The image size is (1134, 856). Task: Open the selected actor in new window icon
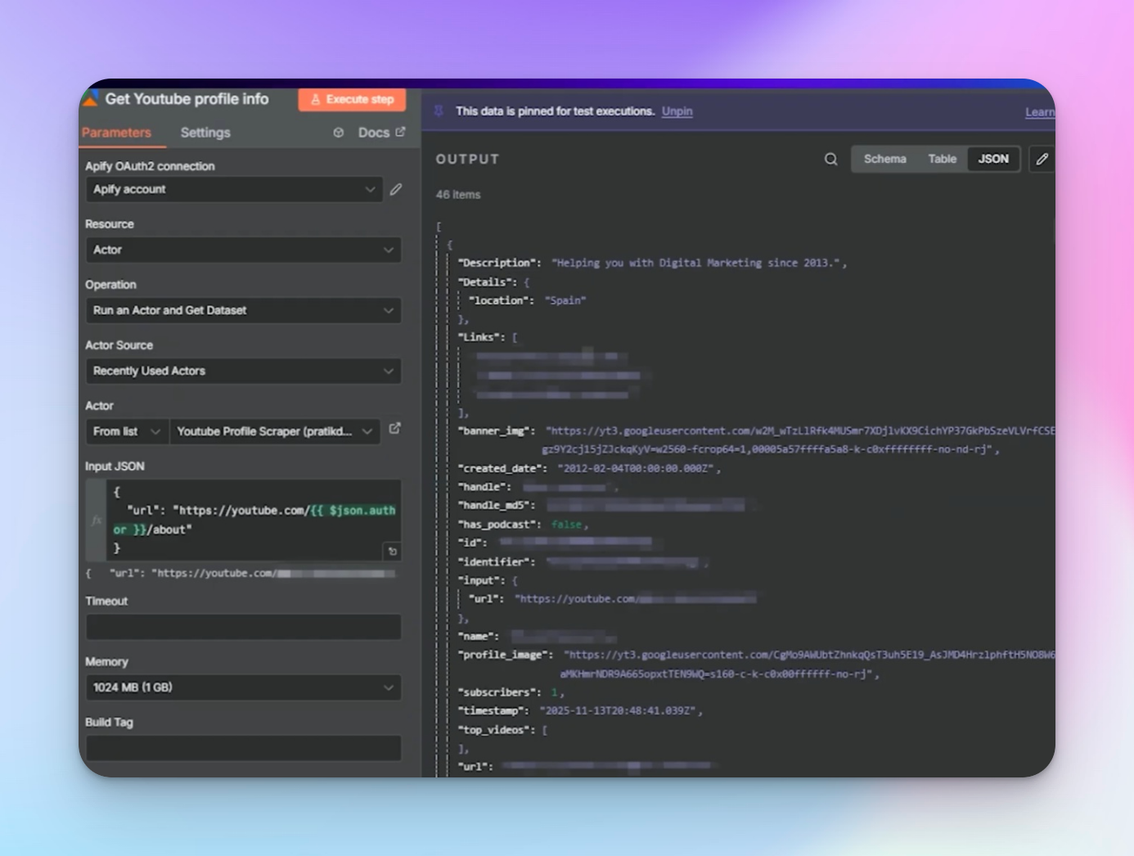[395, 428]
